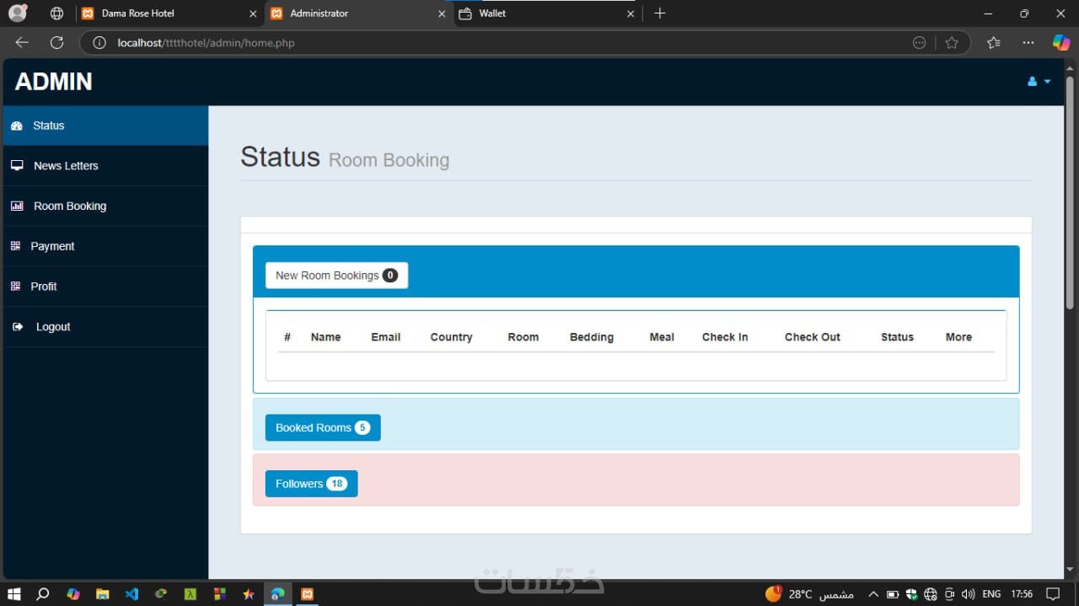Image resolution: width=1079 pixels, height=606 pixels.
Task: Click the Profit grid icon
Action: 15,287
